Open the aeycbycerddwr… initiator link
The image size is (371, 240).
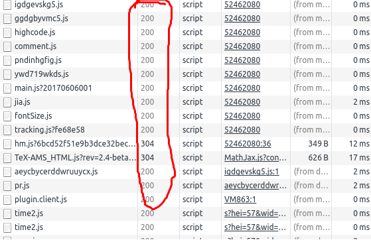click(256, 186)
